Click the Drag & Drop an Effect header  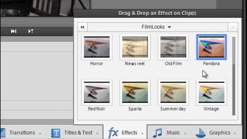tap(157, 13)
